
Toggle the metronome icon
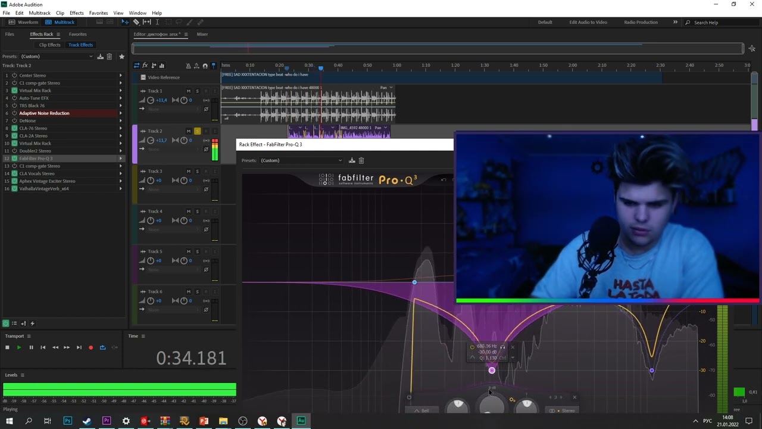(x=188, y=66)
